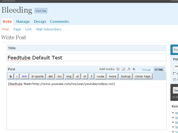The image size is (178, 133).
Task: Select the Page submenu item
Action: [17, 29]
